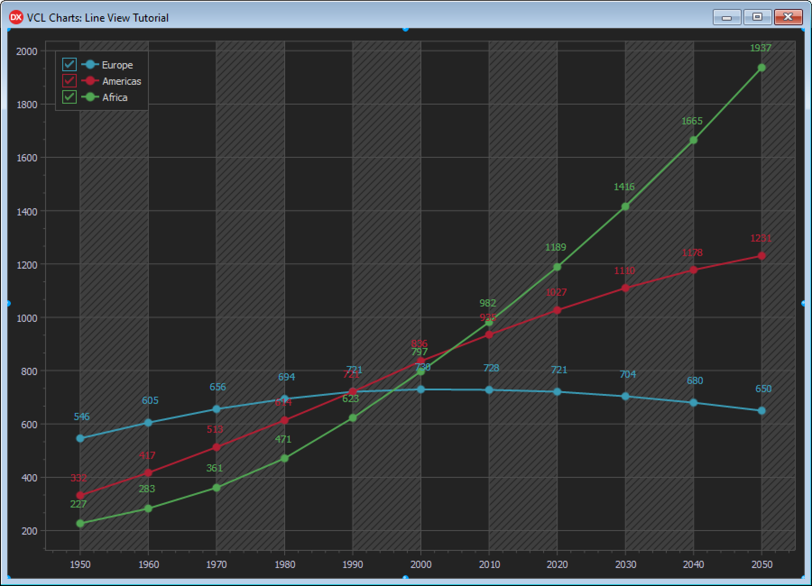
Task: Pick the Europe data point labeled 546
Action: point(80,438)
